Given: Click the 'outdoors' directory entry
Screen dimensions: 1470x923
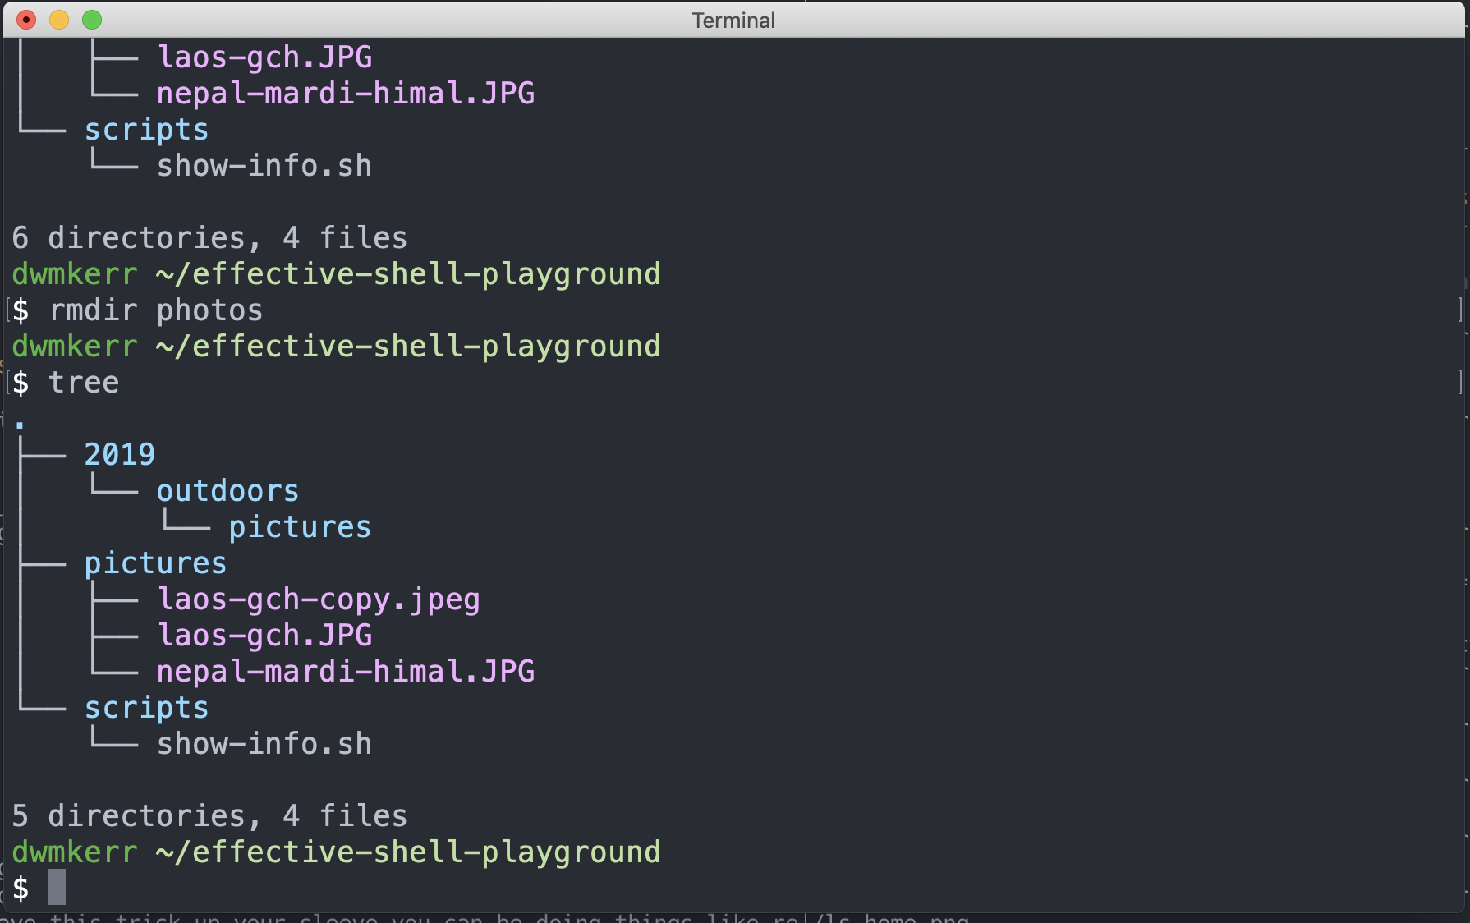Looking at the screenshot, I should click(x=227, y=491).
